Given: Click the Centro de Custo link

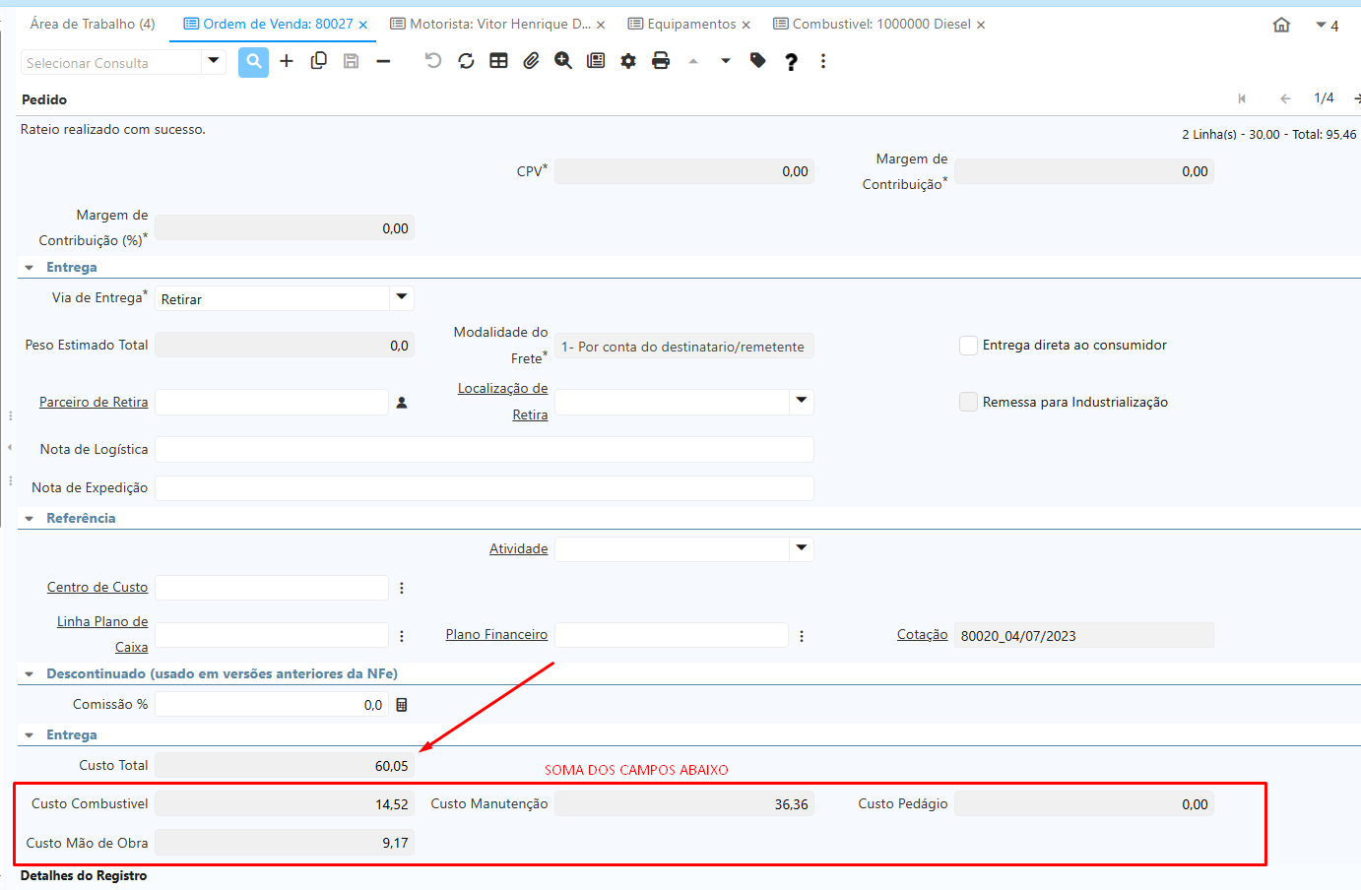Looking at the screenshot, I should pos(97,587).
